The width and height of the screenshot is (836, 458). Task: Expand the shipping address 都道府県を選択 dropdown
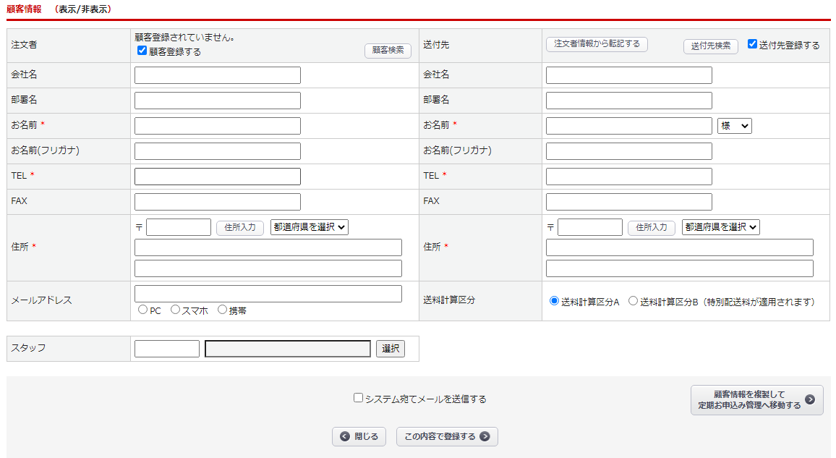(720, 227)
